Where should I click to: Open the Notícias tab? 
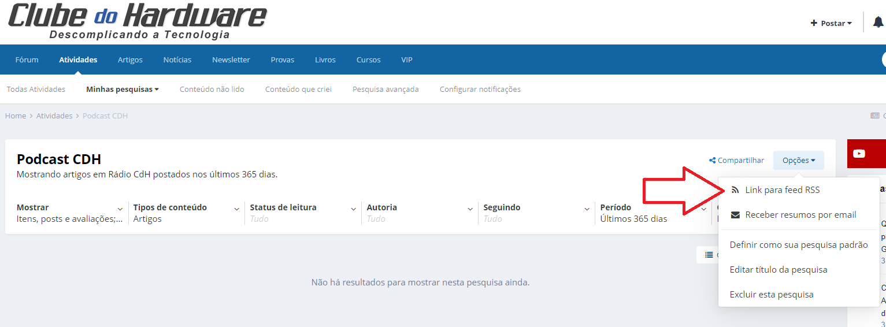point(177,60)
